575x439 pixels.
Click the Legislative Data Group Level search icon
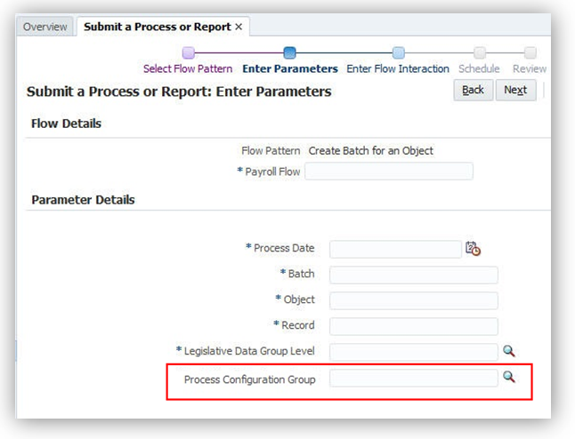click(509, 351)
